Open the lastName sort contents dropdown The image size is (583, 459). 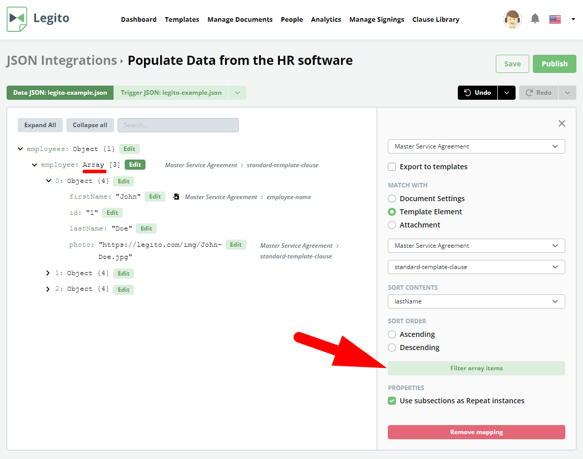(x=477, y=301)
